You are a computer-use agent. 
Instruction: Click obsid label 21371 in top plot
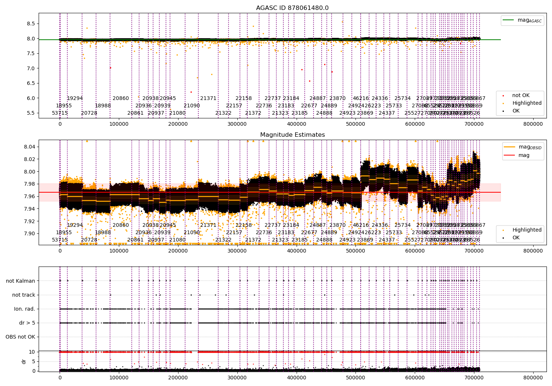pos(208,98)
